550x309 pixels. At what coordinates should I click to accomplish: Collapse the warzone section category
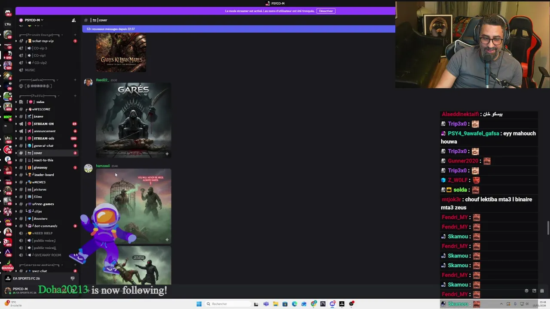tap(42, 265)
